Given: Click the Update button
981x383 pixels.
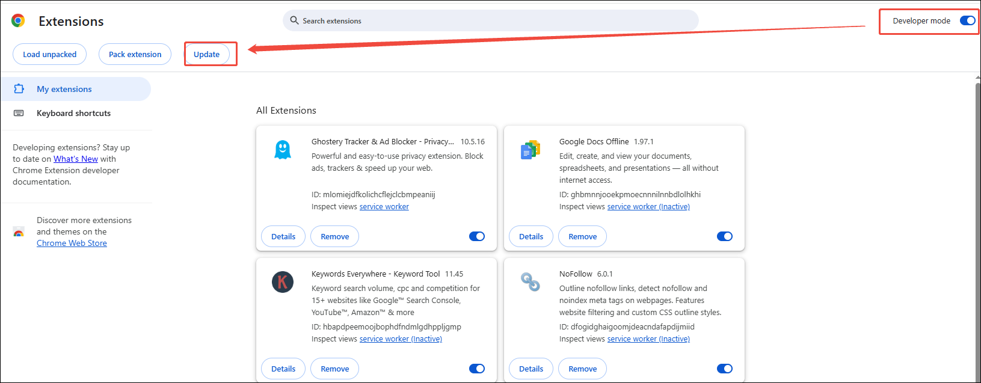Looking at the screenshot, I should tap(206, 54).
